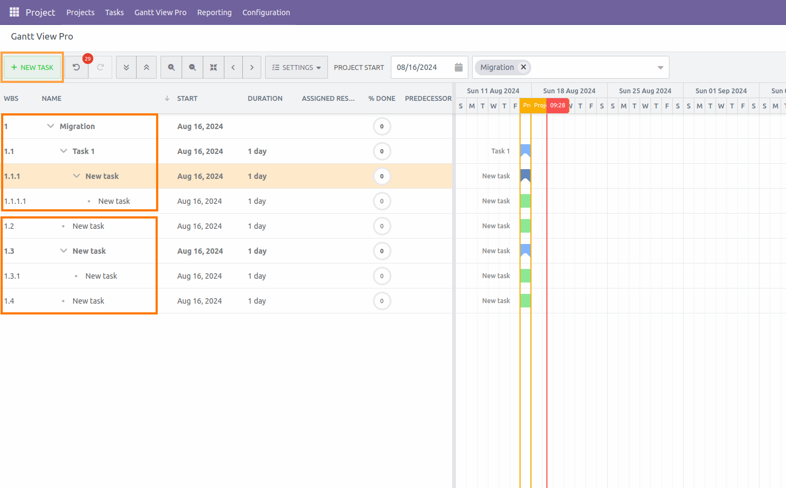Image resolution: width=786 pixels, height=488 pixels.
Task: Zoom in on the Gantt timeline
Action: [x=171, y=67]
